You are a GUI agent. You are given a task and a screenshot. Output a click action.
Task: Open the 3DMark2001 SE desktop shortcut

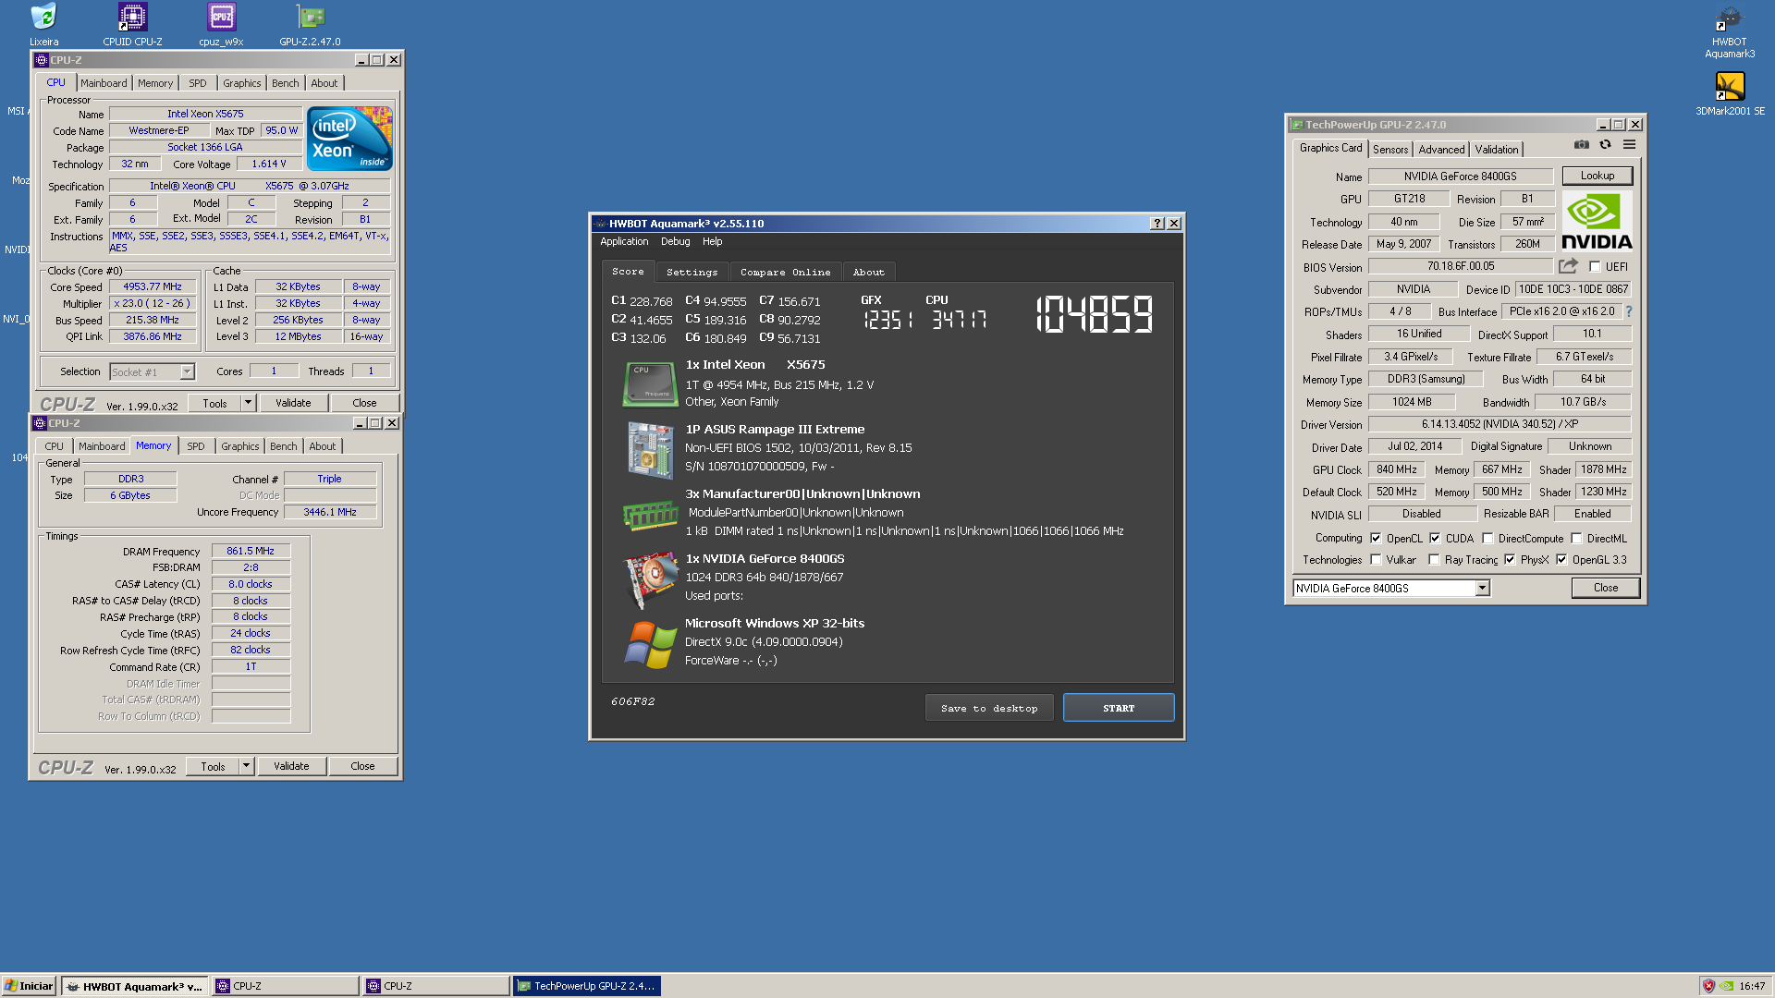coord(1730,93)
